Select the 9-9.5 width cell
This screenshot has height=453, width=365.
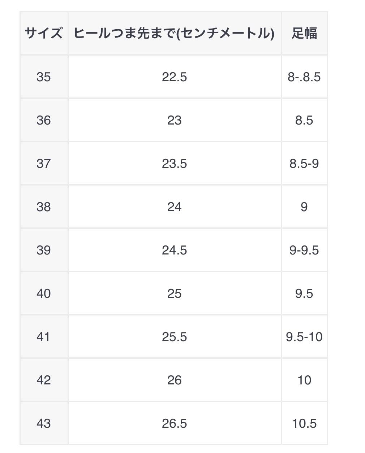[304, 250]
